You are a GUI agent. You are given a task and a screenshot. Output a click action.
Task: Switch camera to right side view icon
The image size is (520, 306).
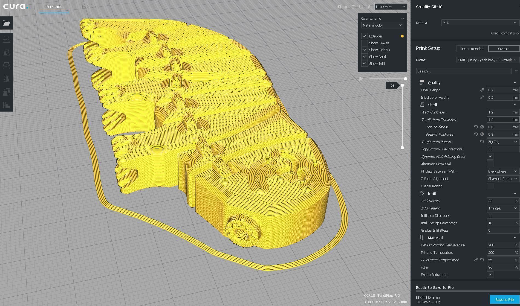pos(368,7)
